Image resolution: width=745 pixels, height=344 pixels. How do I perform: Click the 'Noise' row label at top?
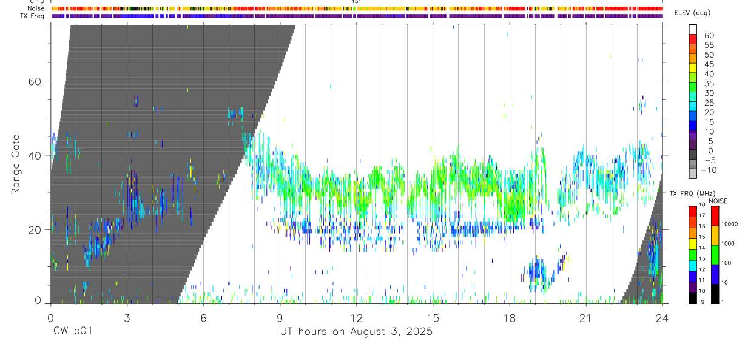point(37,8)
